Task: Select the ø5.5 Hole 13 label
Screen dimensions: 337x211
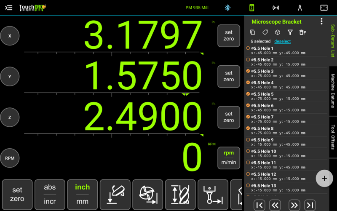Action: pyautogui.click(x=264, y=186)
